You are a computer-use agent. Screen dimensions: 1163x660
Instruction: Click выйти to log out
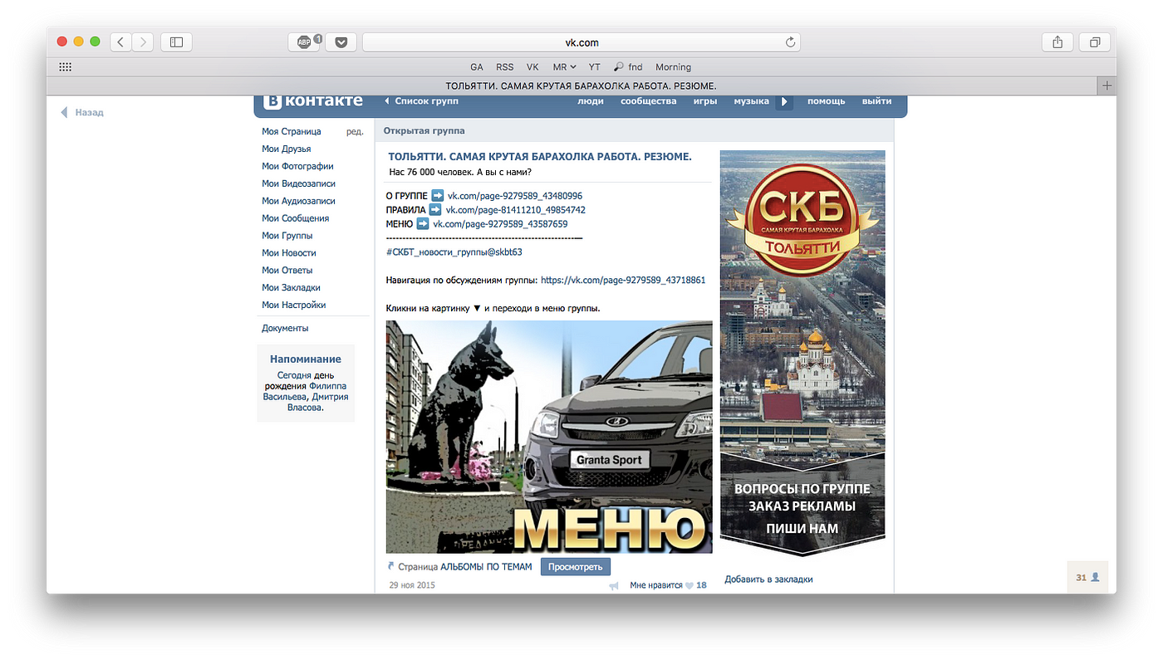click(x=876, y=101)
